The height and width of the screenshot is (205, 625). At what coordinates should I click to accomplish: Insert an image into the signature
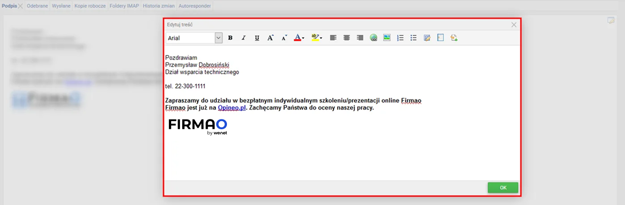coord(387,38)
